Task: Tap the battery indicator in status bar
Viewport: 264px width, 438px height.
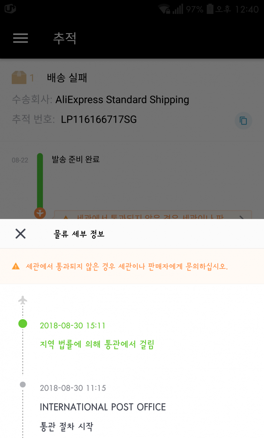Action: click(210, 9)
